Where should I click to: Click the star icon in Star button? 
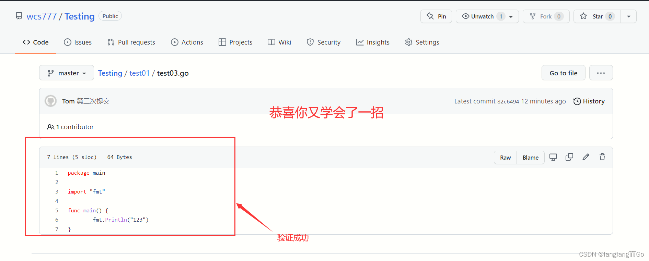click(x=583, y=16)
